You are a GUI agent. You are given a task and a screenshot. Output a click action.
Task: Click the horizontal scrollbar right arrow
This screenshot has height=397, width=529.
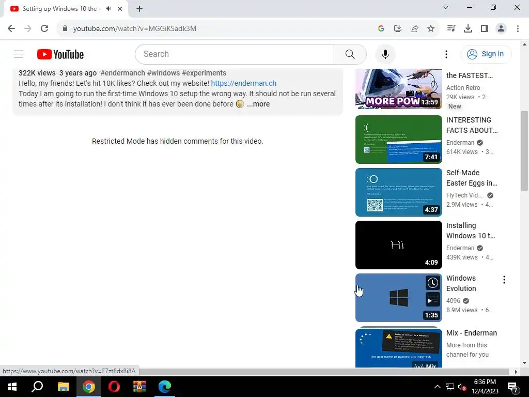pyautogui.click(x=516, y=372)
